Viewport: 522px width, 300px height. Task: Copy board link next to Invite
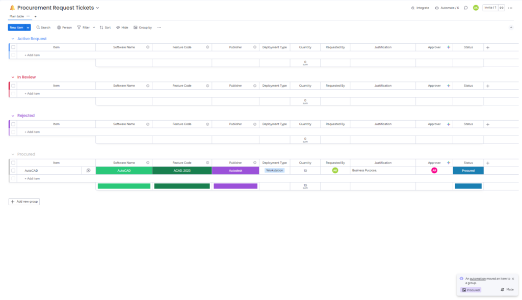502,8
